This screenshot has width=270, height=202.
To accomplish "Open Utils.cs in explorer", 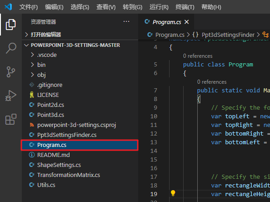I will (x=80, y=185).
